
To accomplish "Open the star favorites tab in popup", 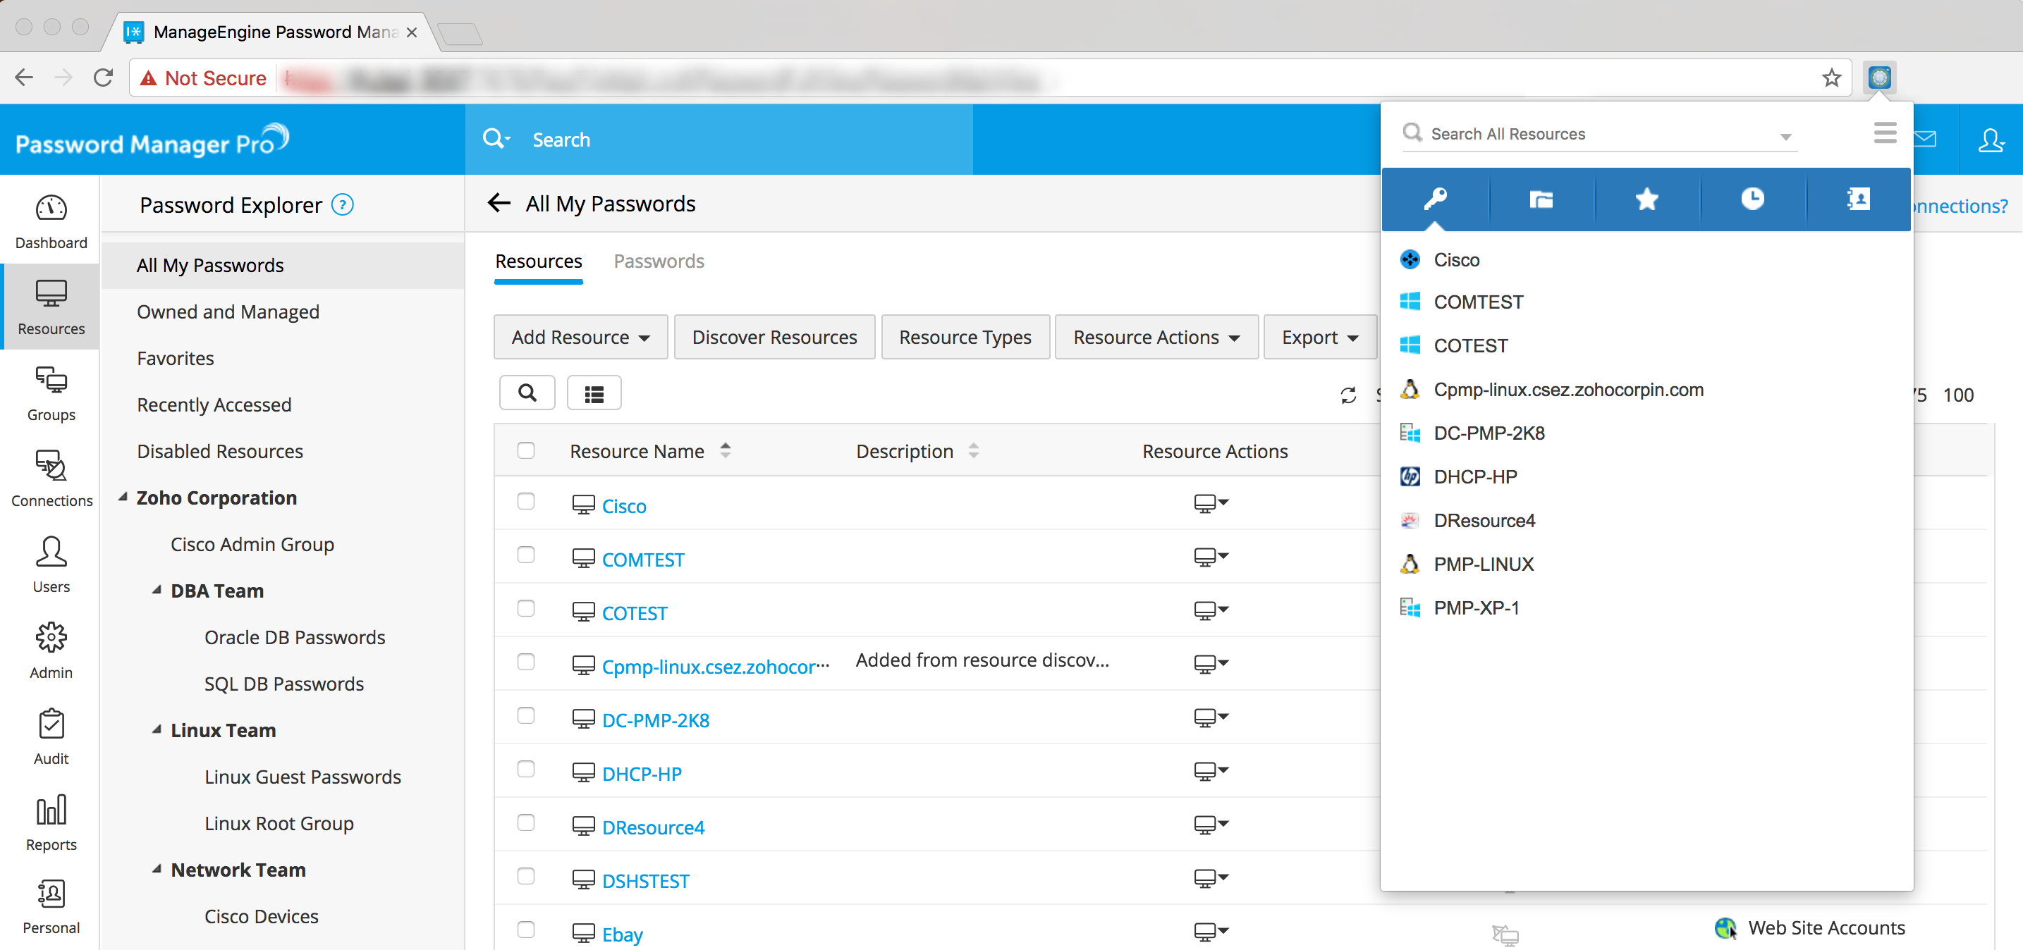I will pyautogui.click(x=1647, y=199).
